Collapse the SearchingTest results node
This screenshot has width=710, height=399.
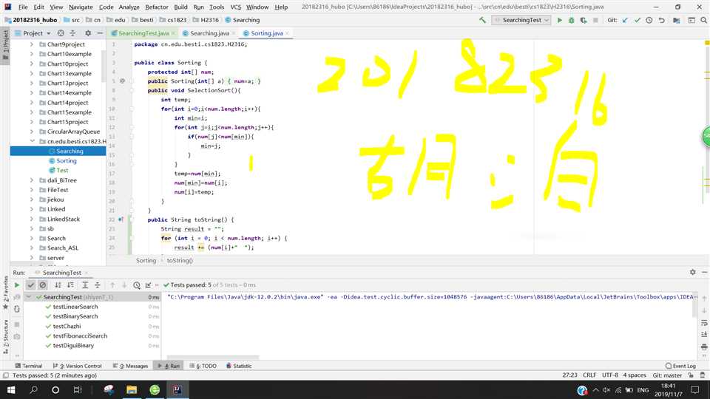coord(29,297)
